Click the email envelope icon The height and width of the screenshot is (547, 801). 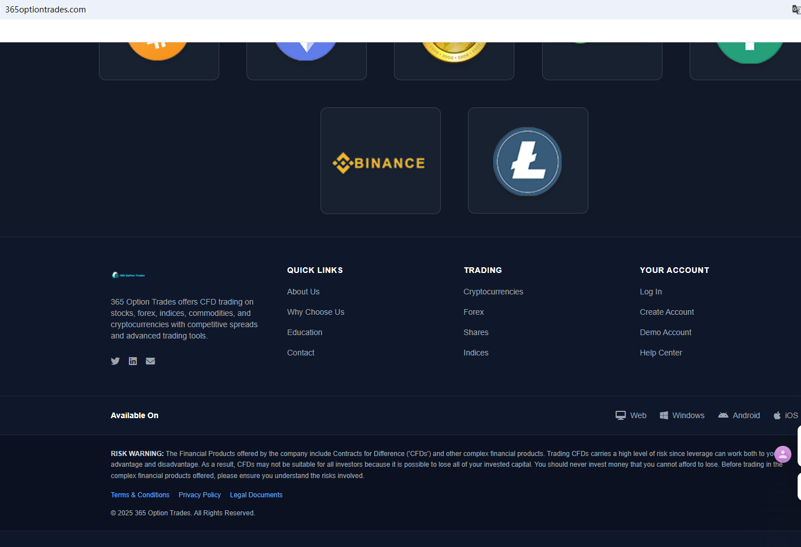click(x=150, y=361)
